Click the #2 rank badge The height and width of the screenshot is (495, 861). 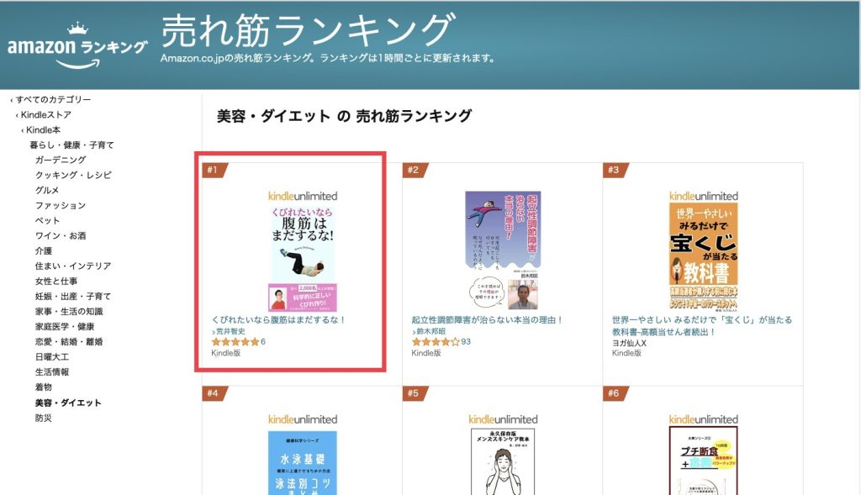415,170
